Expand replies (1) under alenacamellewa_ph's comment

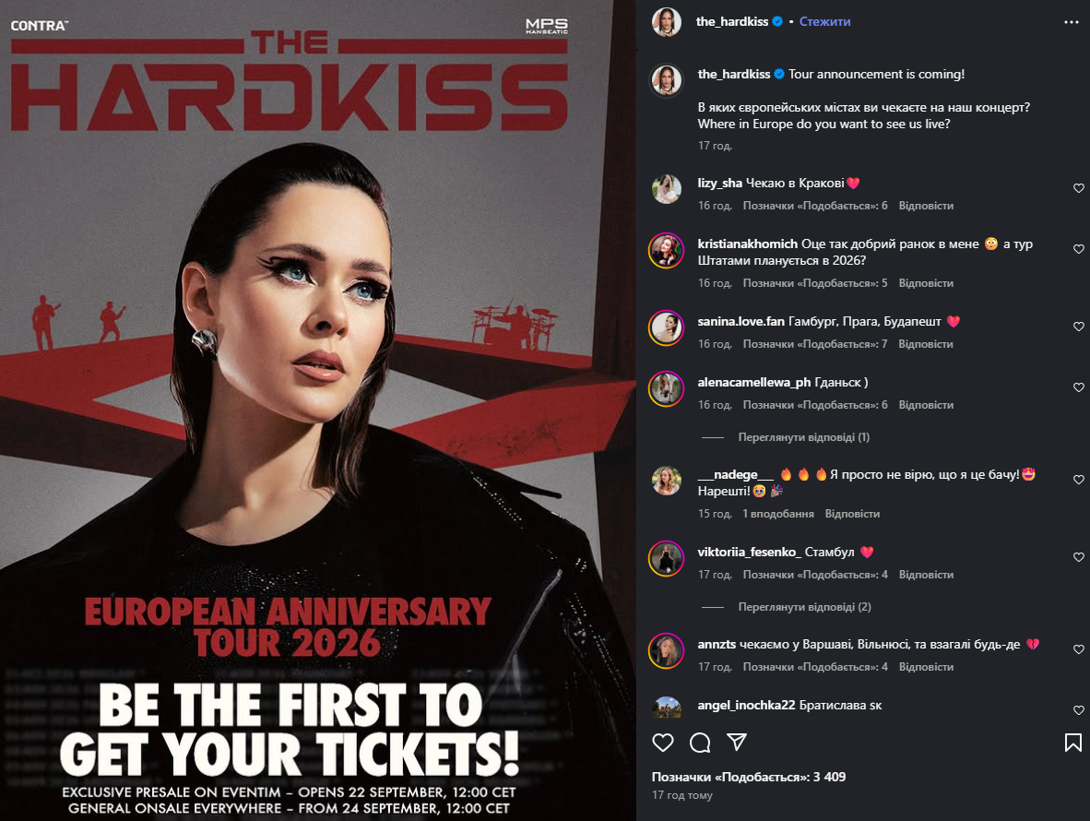(x=803, y=437)
